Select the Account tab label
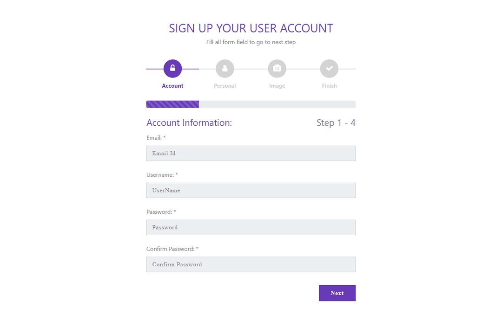 172,85
